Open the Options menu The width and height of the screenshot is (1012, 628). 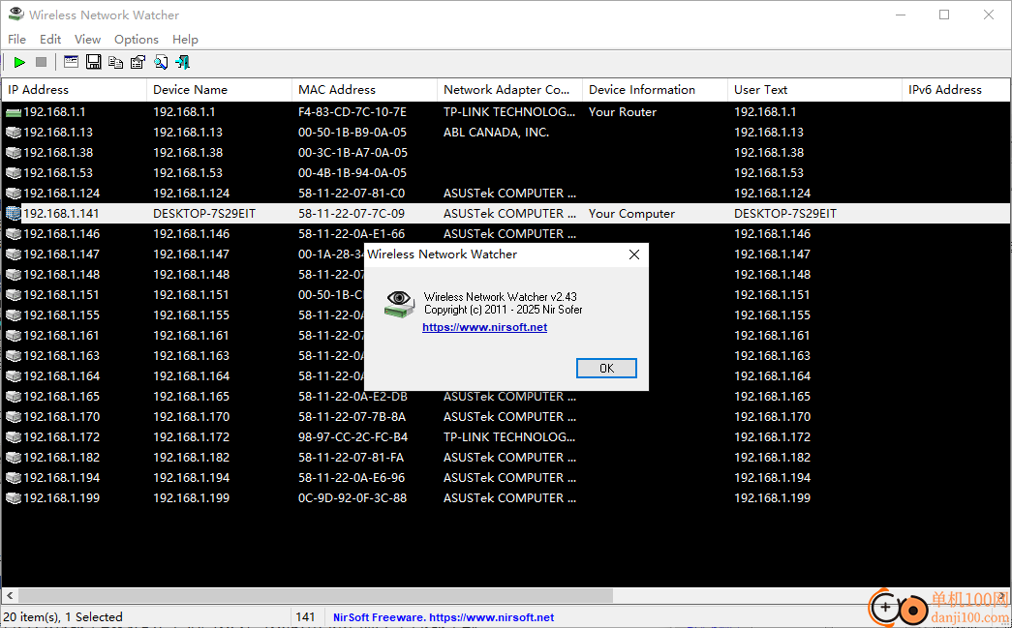click(137, 40)
